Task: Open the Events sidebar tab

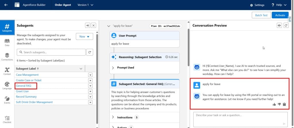Action: 7,100
